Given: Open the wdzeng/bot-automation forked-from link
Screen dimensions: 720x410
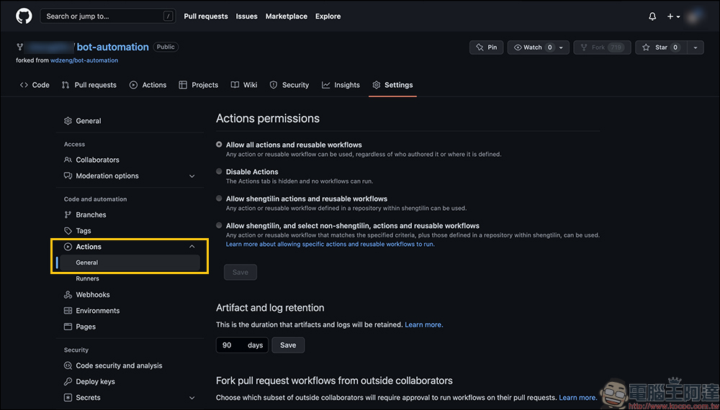Looking at the screenshot, I should pos(84,60).
